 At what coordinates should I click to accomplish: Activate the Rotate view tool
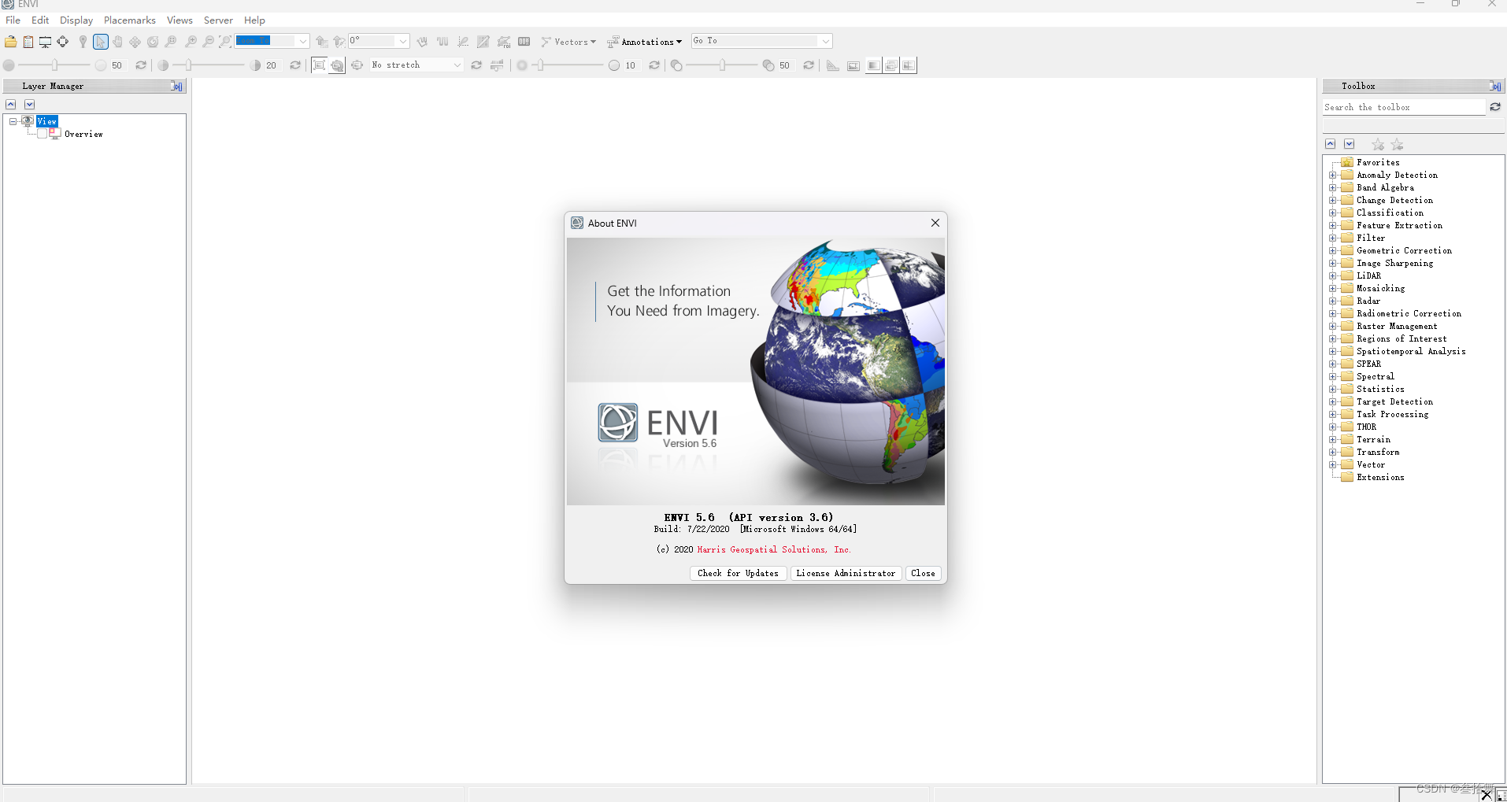[x=153, y=42]
